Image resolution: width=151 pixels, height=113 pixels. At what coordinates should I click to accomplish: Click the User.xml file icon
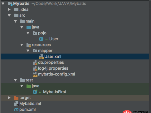click(x=41, y=57)
